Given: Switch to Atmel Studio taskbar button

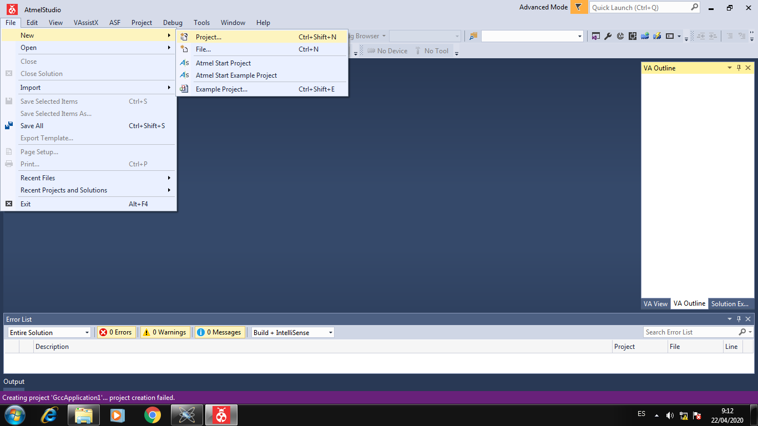Looking at the screenshot, I should [x=221, y=415].
